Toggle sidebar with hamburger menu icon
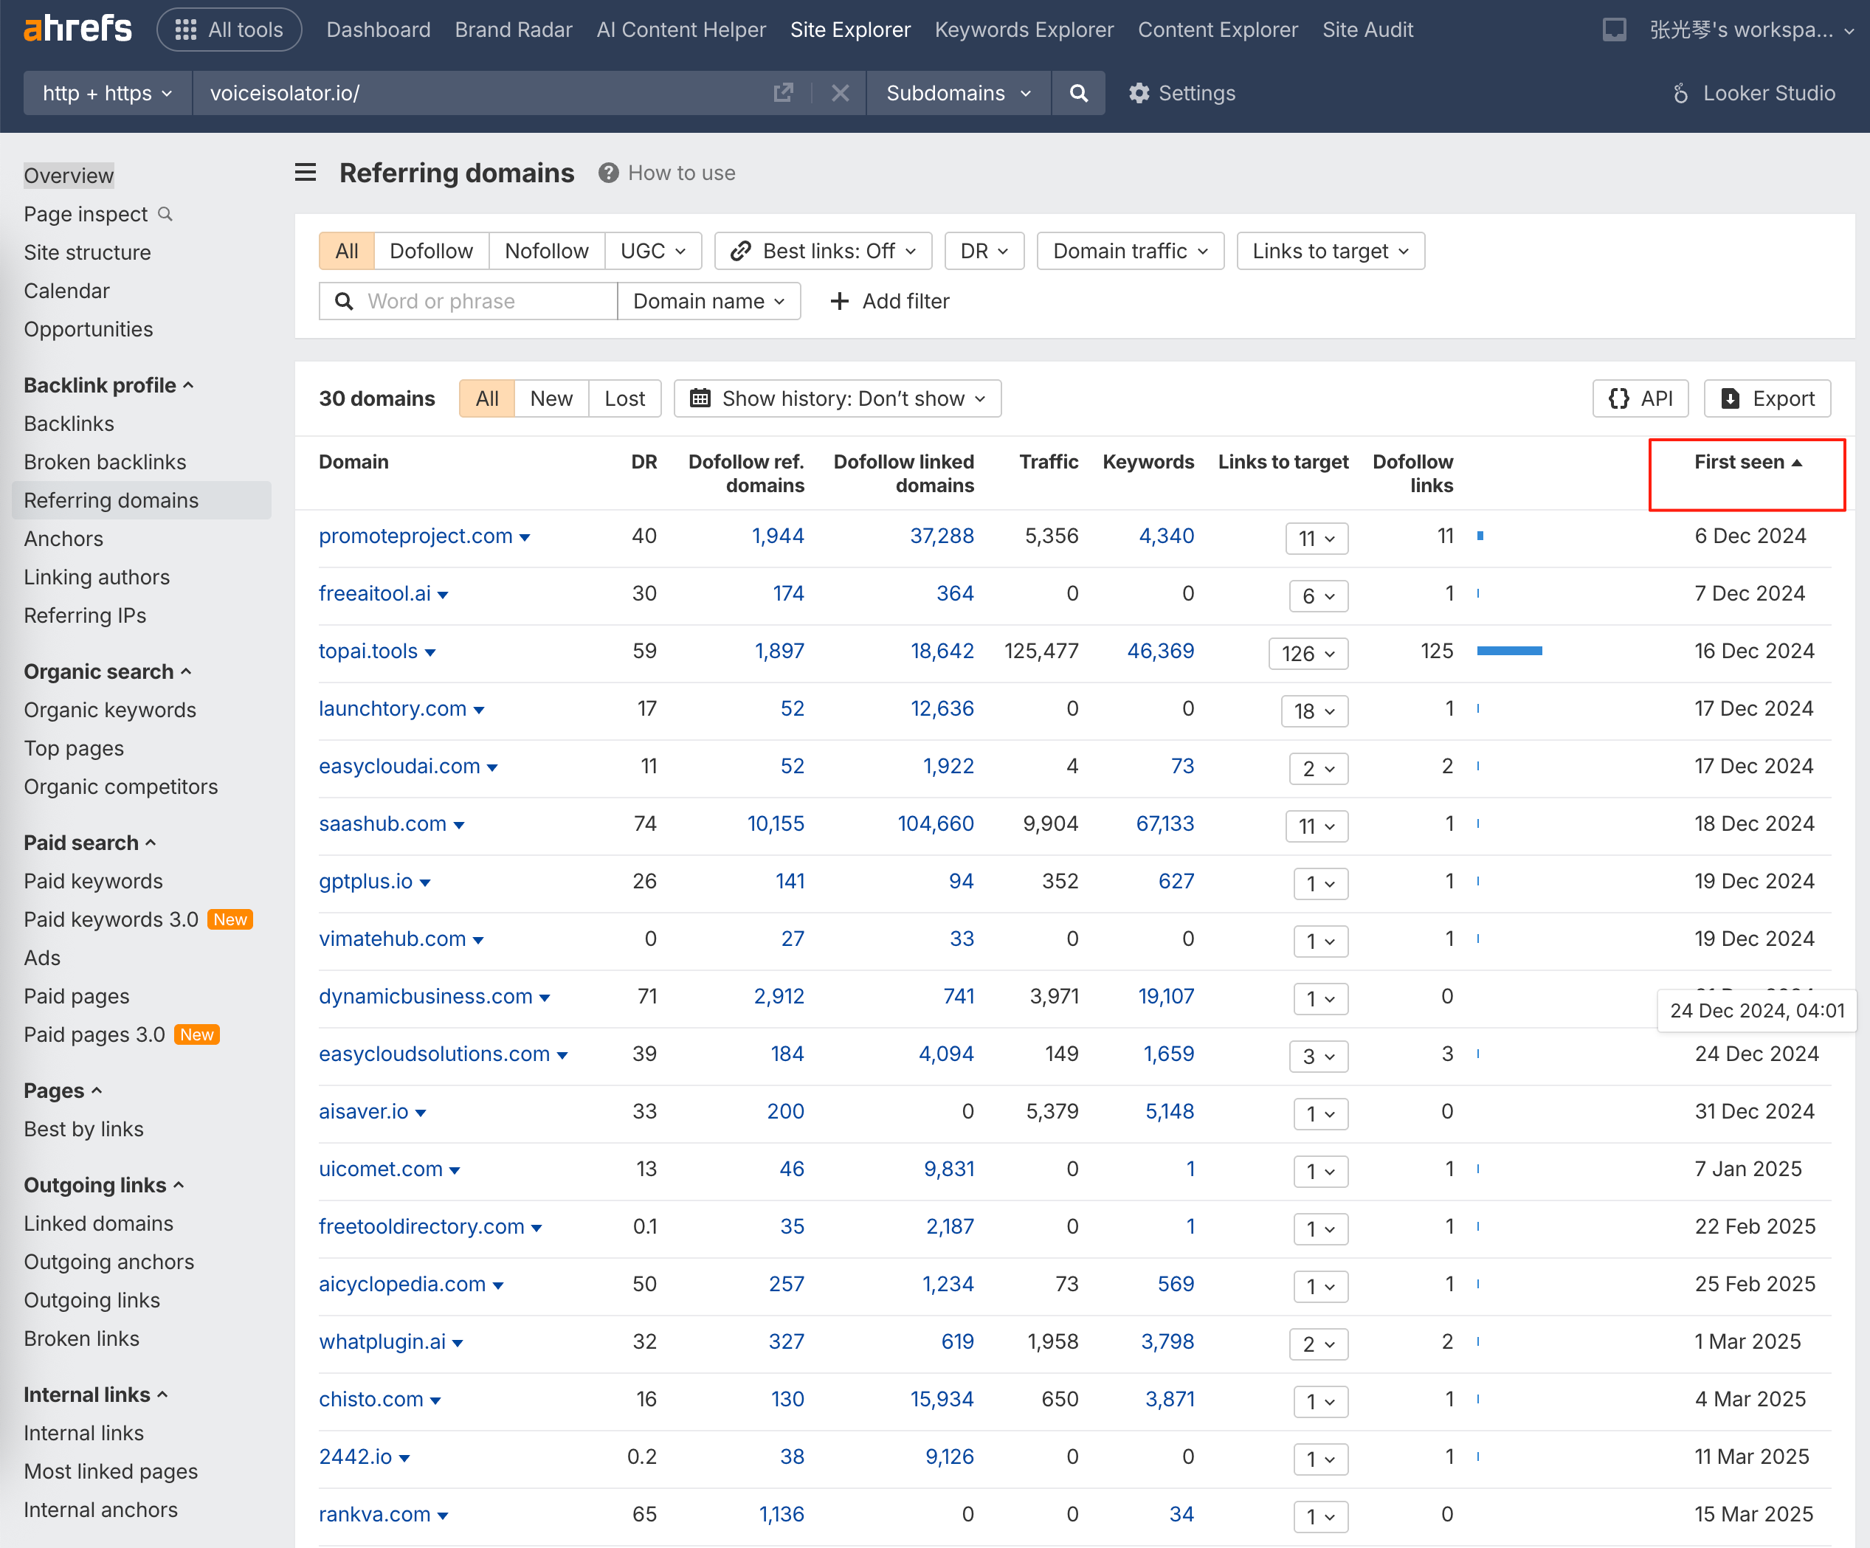 point(306,173)
